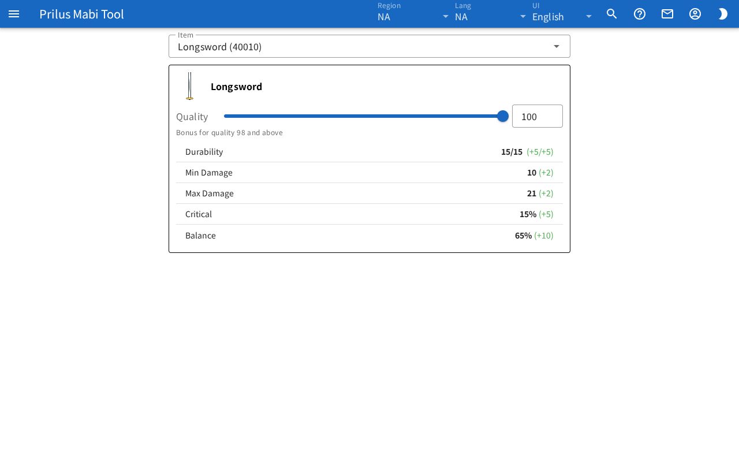Click the Critical stat row
This screenshot has height=462, width=739.
pyautogui.click(x=369, y=214)
